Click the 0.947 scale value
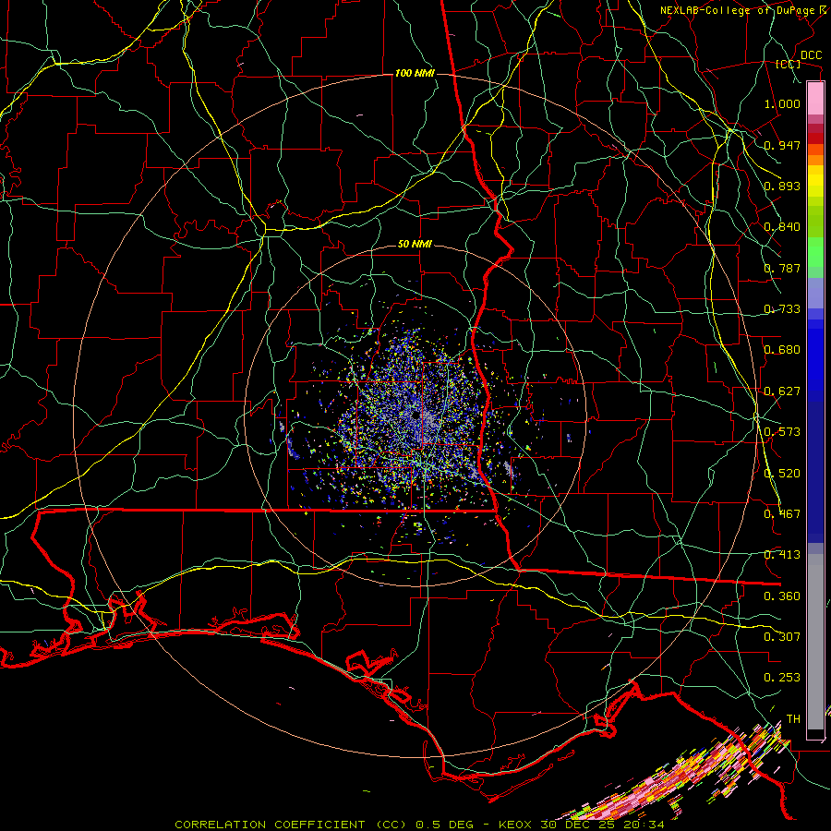Screen dimensions: 831x831 (782, 145)
